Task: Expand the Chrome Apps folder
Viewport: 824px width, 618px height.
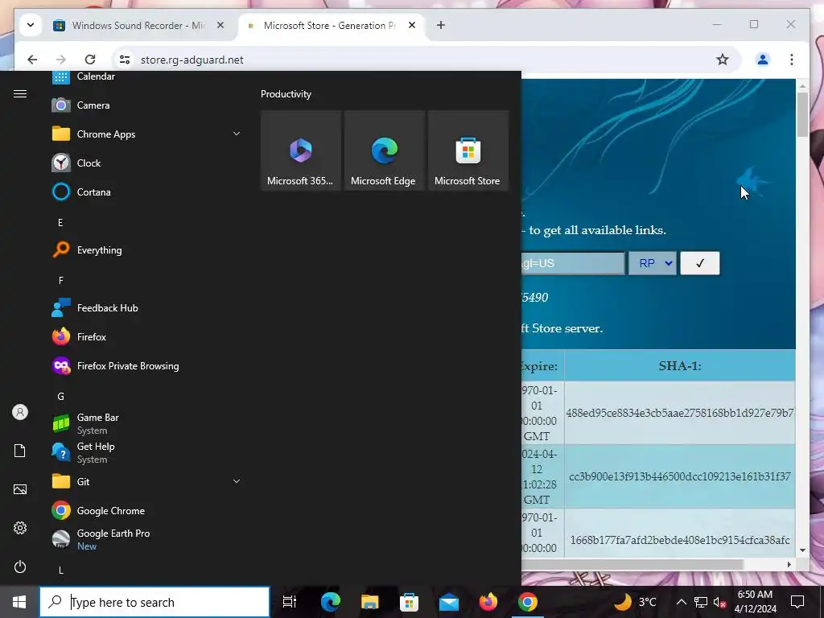Action: 237,134
